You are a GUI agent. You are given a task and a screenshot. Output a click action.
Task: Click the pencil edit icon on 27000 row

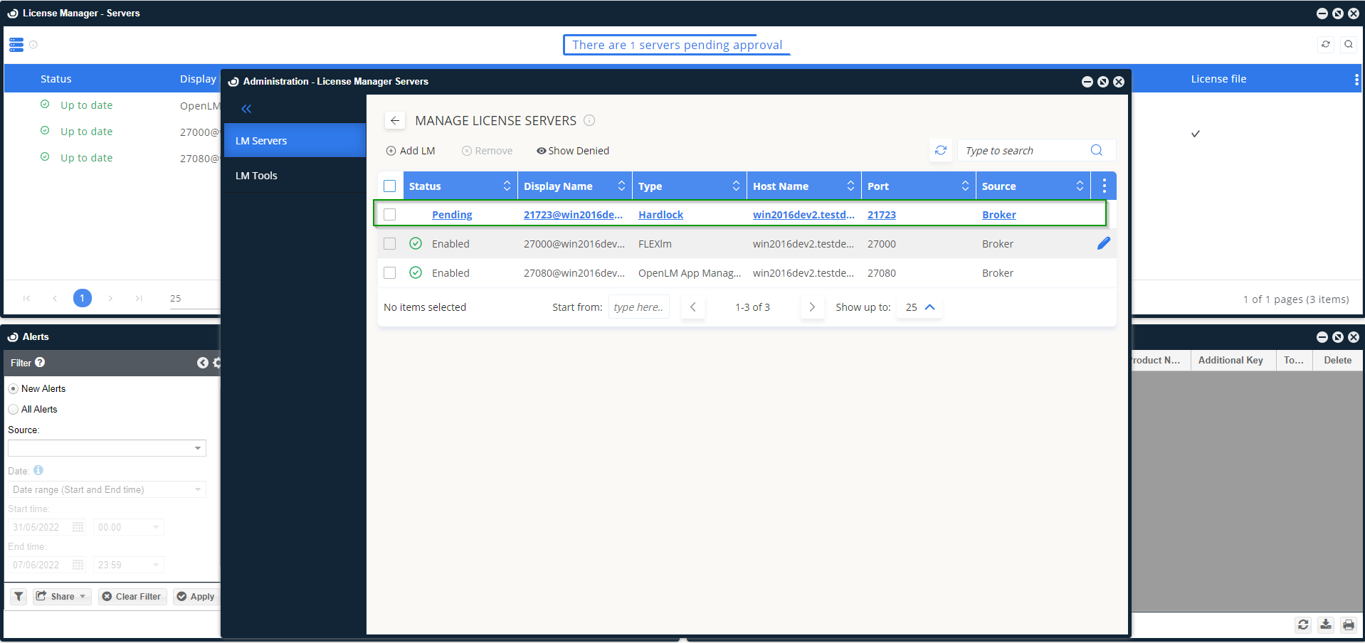[x=1103, y=243]
